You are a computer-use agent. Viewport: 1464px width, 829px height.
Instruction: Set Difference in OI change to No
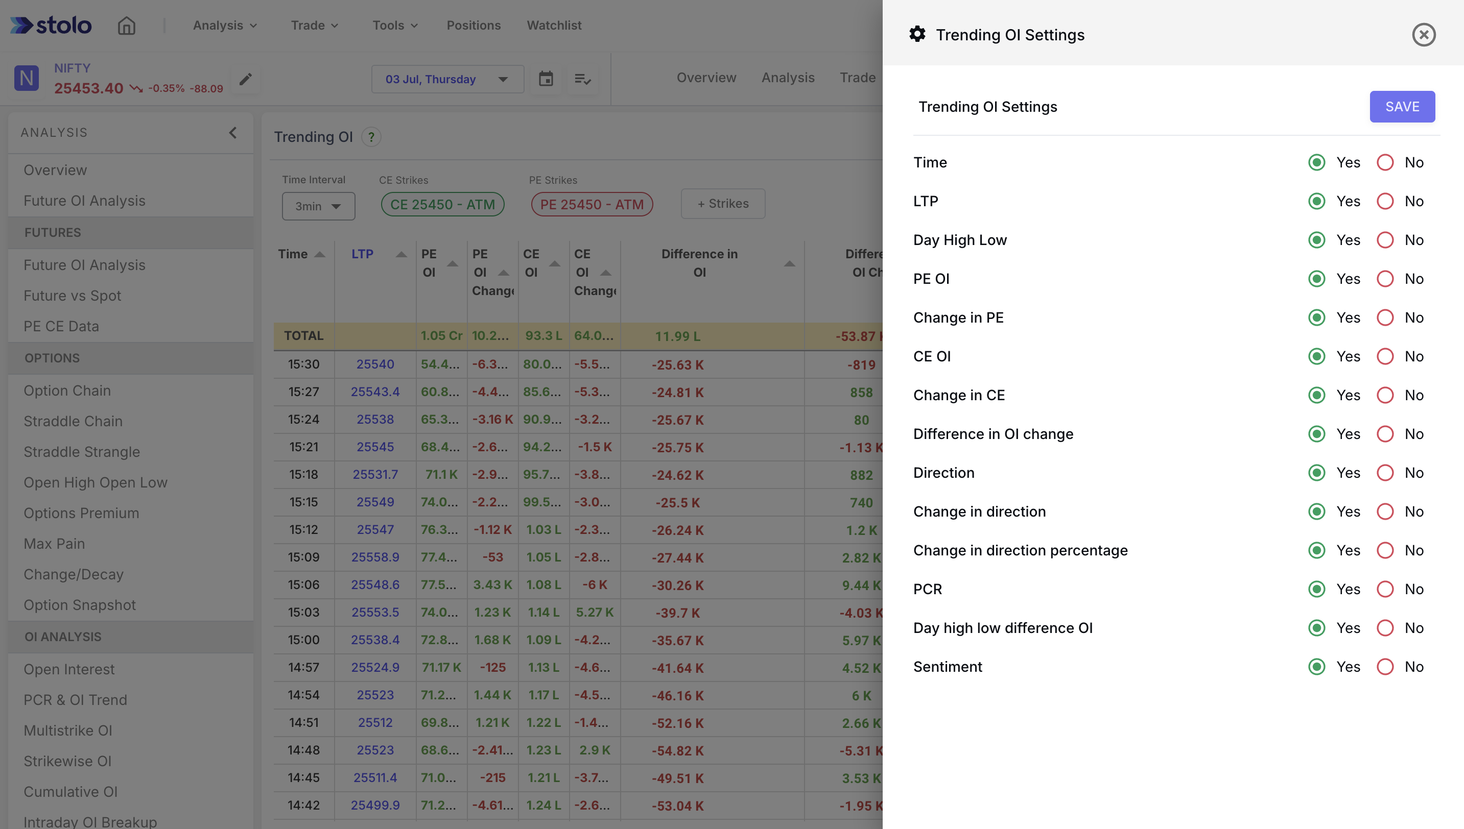pyautogui.click(x=1385, y=434)
